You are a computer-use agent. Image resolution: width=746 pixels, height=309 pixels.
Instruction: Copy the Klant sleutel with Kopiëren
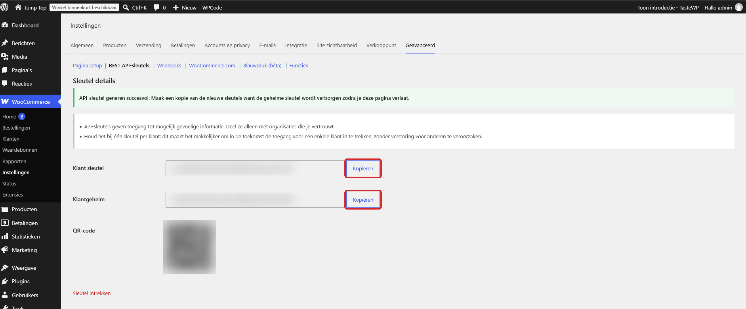(363, 168)
